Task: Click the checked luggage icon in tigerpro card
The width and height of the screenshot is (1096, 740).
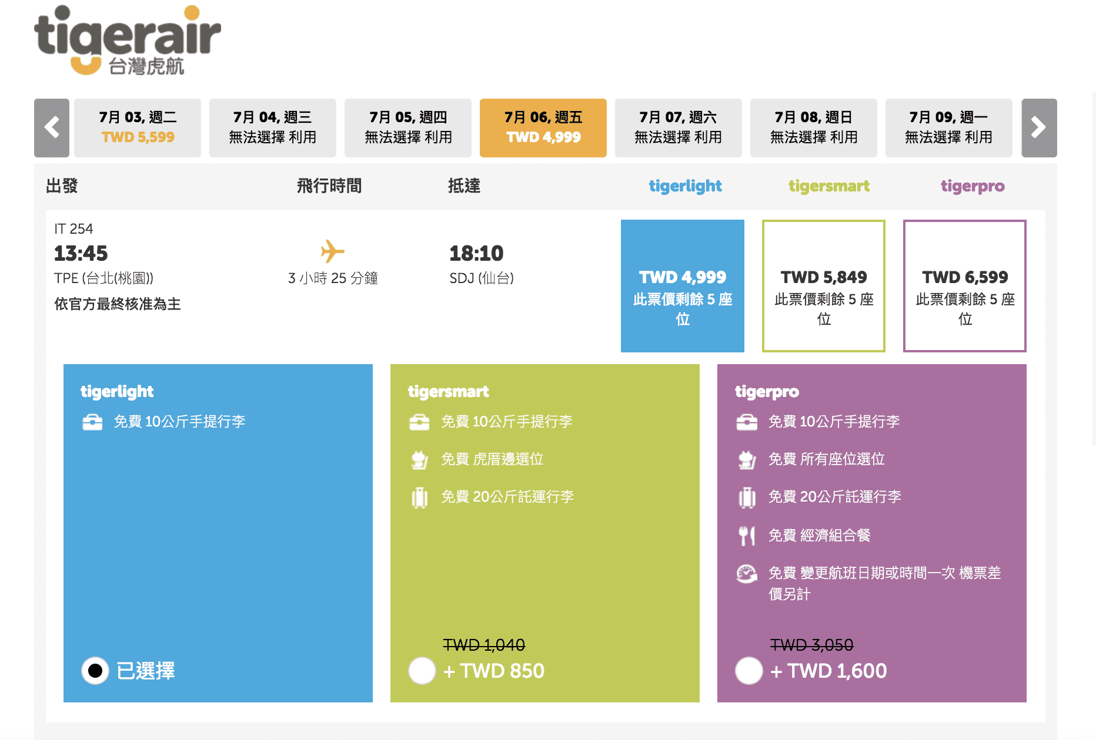Action: tap(747, 497)
